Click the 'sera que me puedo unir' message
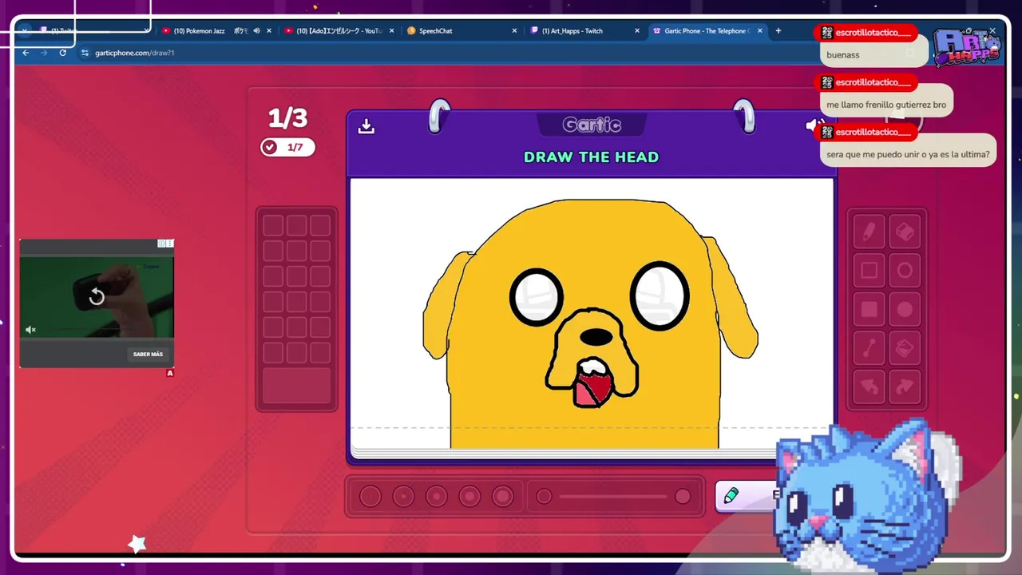The image size is (1022, 575). tap(908, 154)
